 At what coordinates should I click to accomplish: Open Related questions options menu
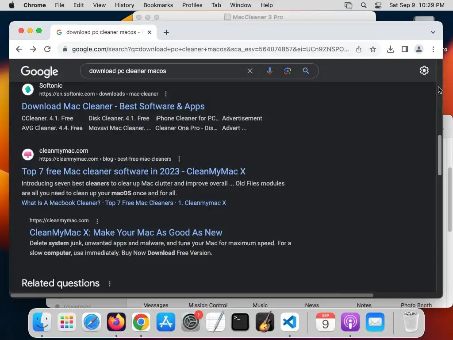coord(110,284)
